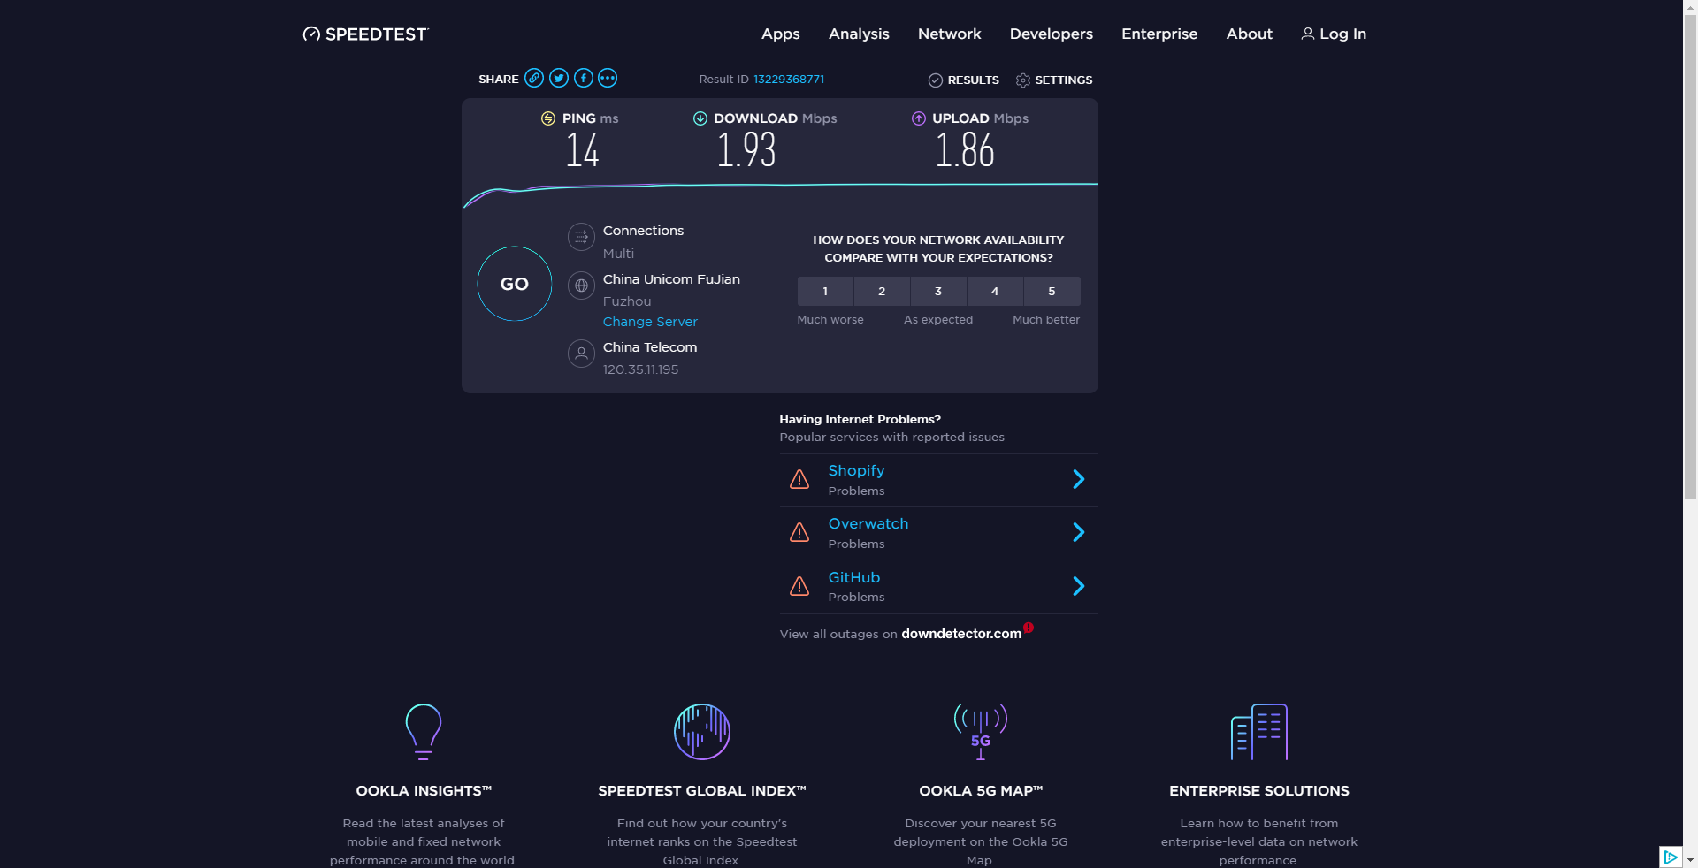The height and width of the screenshot is (868, 1698).
Task: Click the ping value 14
Action: (583, 150)
